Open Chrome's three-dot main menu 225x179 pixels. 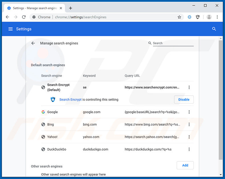(217, 17)
